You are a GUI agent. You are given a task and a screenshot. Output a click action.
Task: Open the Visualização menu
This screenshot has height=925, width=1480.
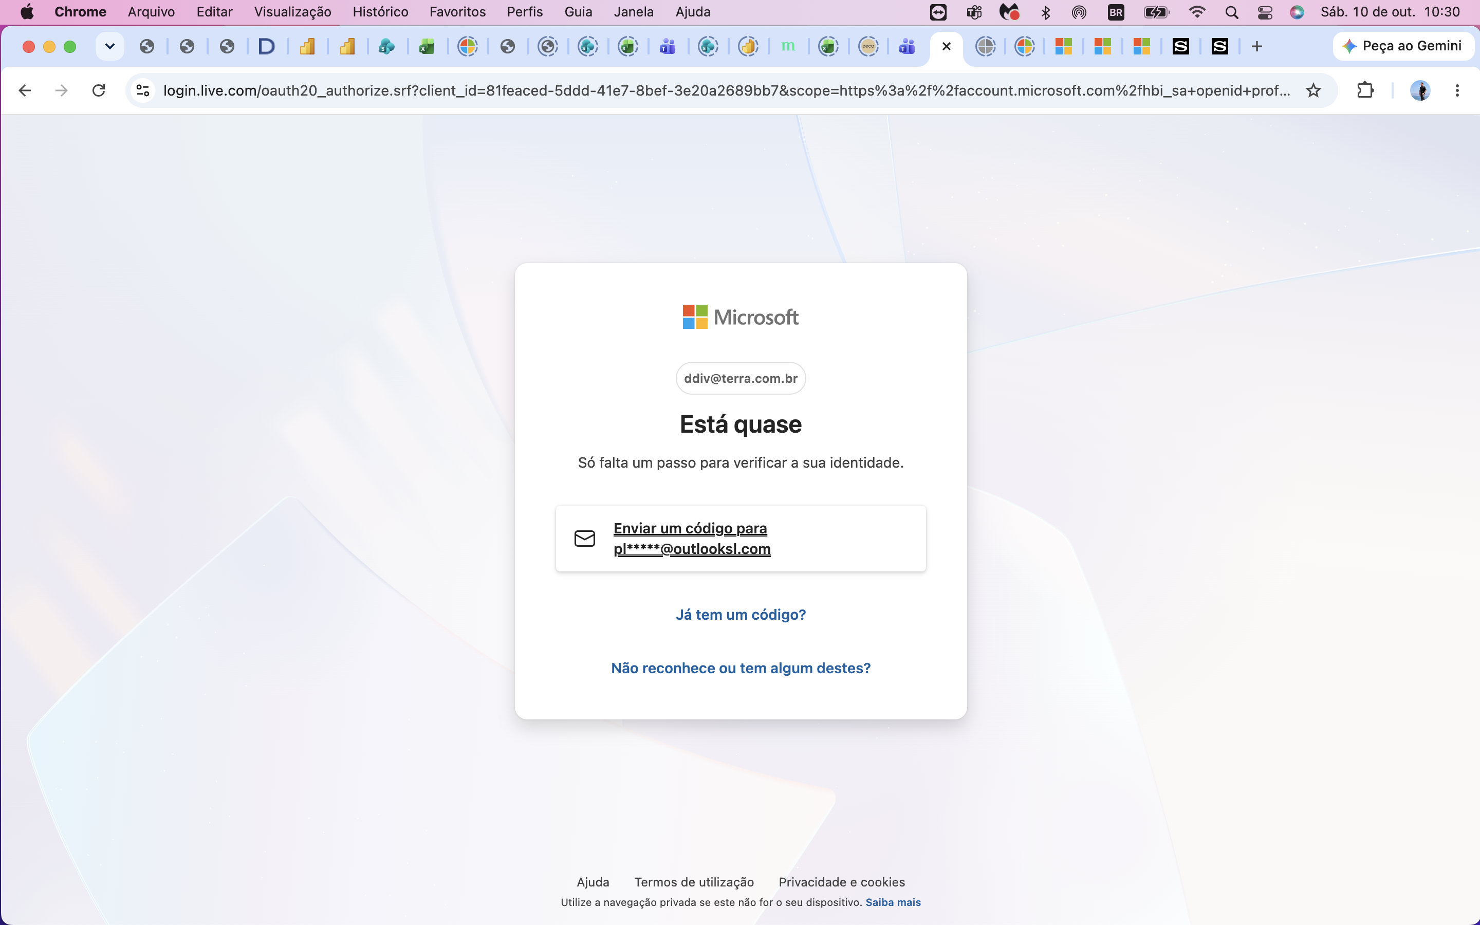point(292,12)
